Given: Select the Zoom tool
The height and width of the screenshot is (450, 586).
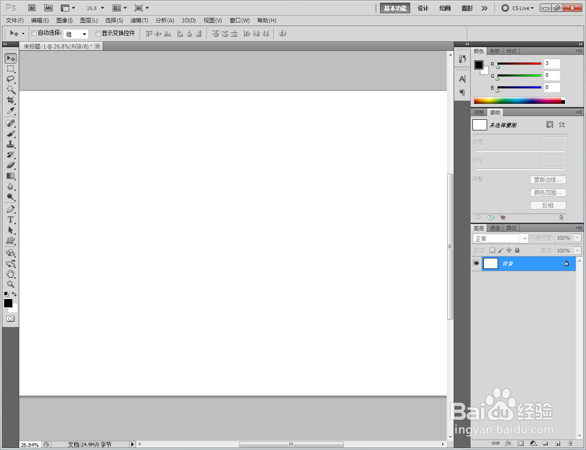Looking at the screenshot, I should (11, 284).
